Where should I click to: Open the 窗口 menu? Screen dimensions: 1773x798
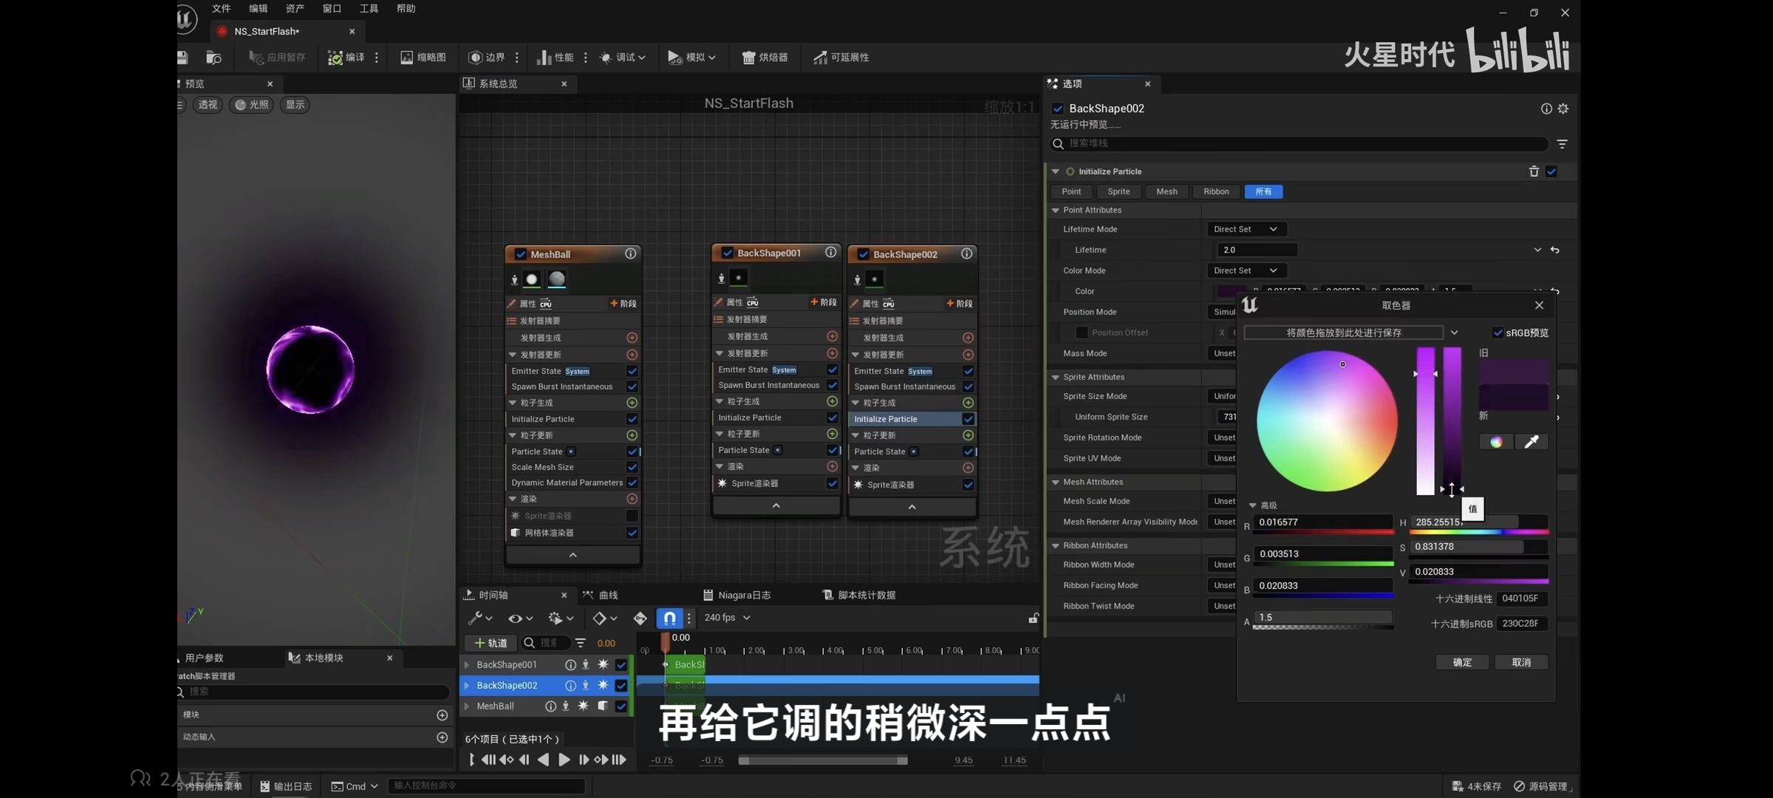click(x=332, y=8)
